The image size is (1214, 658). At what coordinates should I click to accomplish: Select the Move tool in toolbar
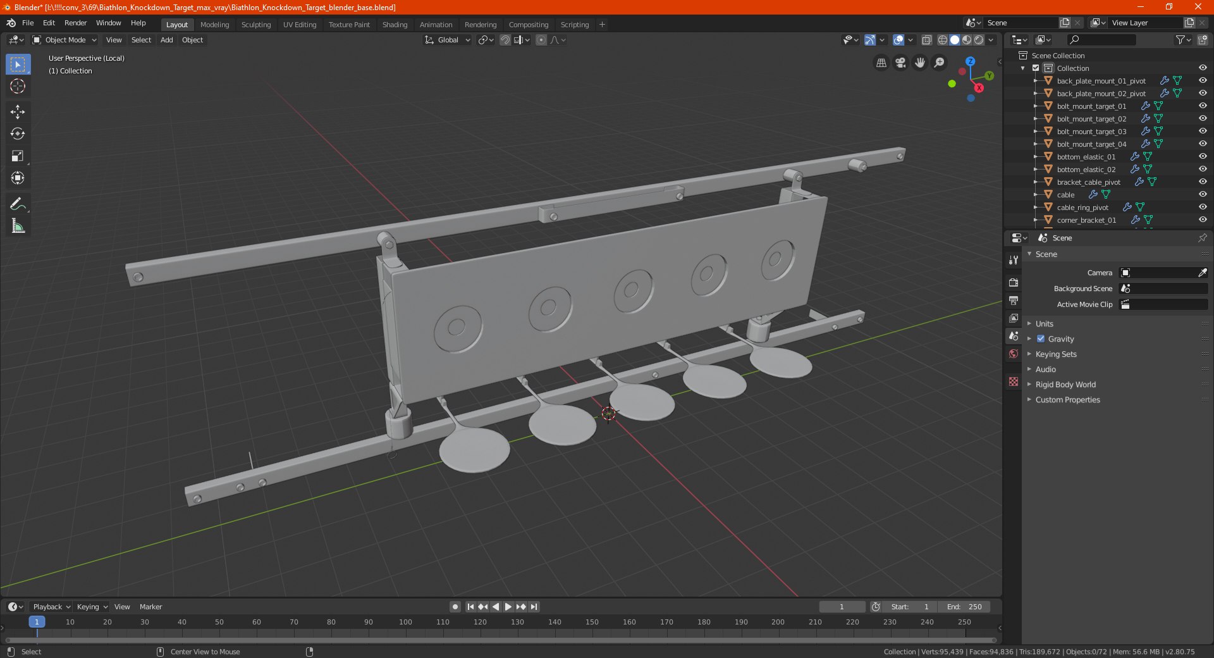18,112
